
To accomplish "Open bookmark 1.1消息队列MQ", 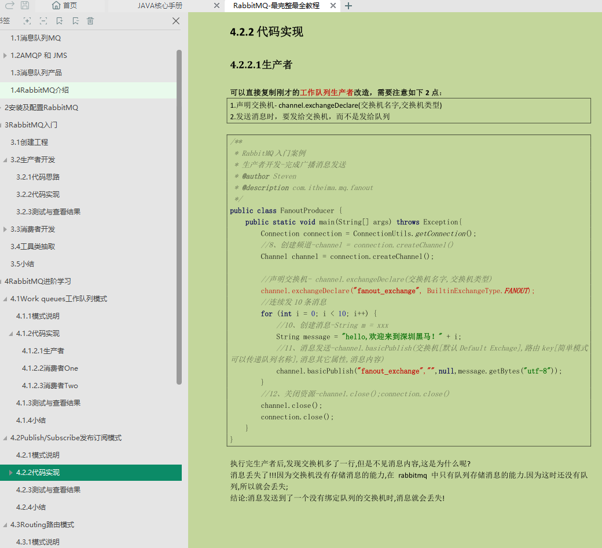I will pyautogui.click(x=35, y=38).
